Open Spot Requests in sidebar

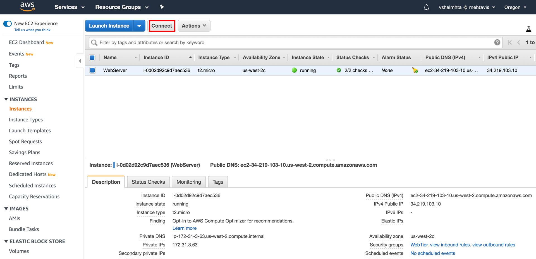(25, 142)
